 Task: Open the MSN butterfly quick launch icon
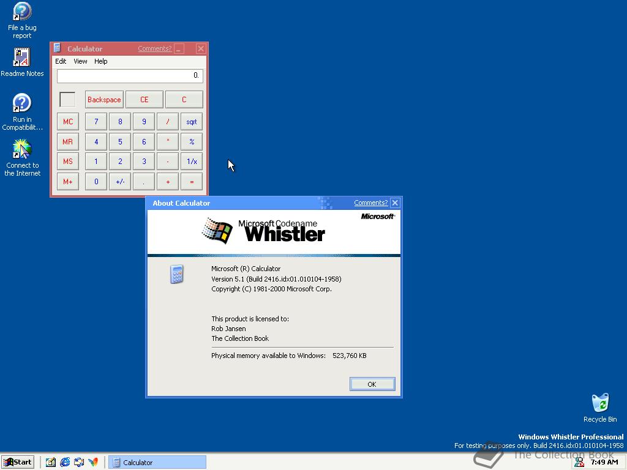(x=93, y=462)
